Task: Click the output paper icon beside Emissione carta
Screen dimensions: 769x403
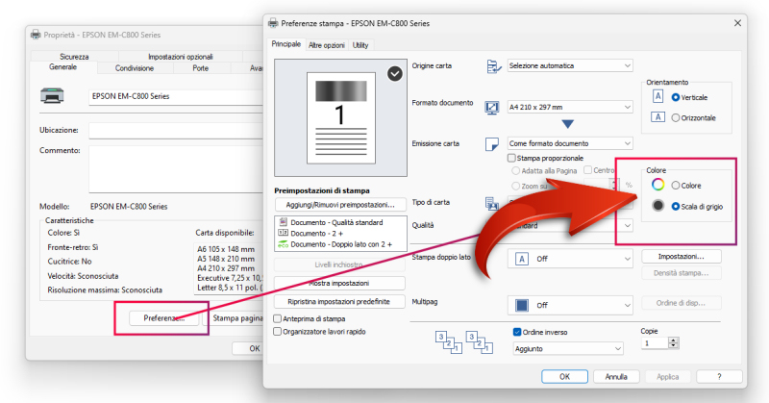Action: point(491,144)
